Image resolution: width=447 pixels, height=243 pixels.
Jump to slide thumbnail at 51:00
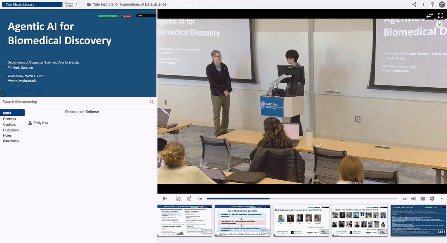pos(185,220)
